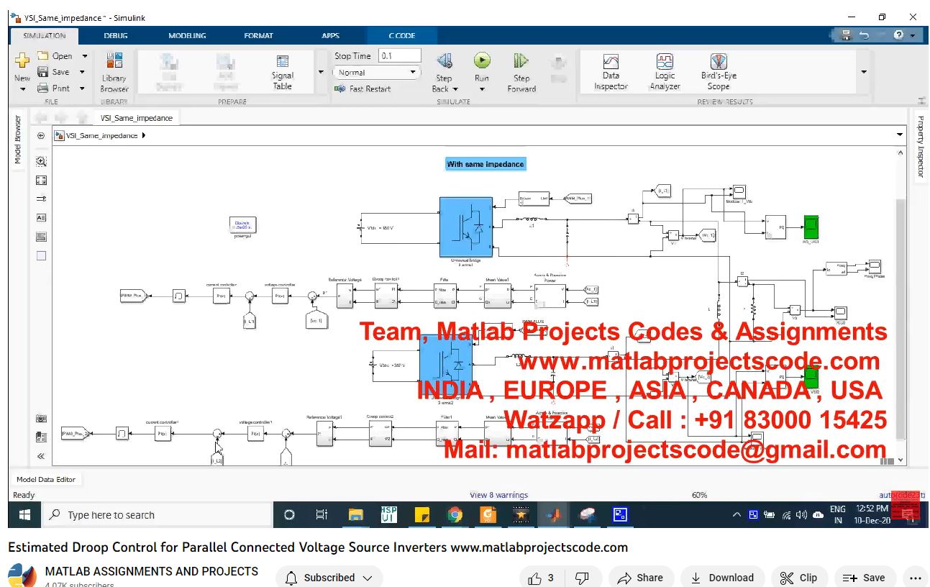Open the simulation mode Normal dropdown

pos(376,73)
